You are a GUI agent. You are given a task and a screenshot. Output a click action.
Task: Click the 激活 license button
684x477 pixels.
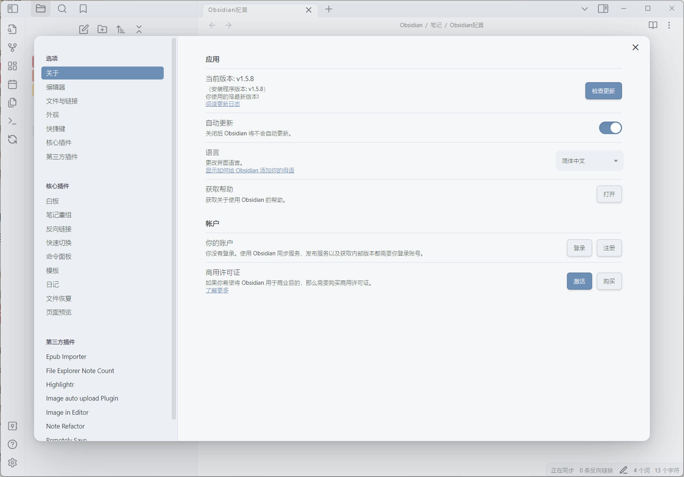point(579,281)
